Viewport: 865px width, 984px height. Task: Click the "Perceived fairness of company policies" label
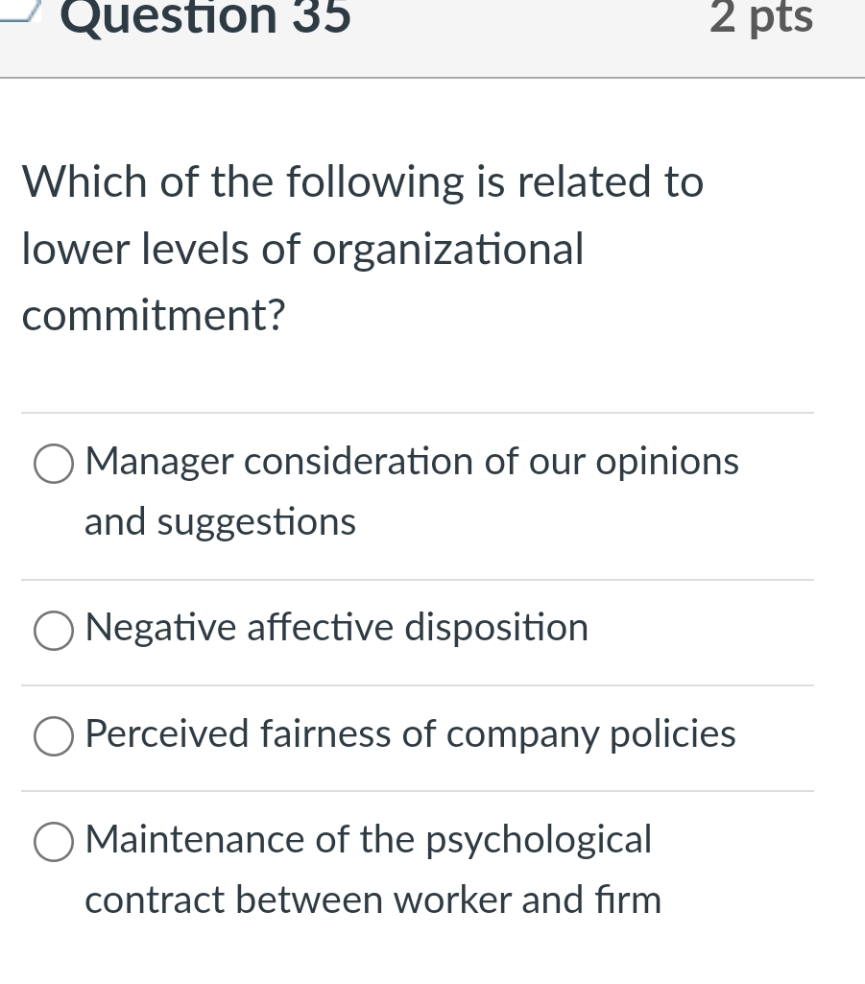pyautogui.click(x=410, y=733)
